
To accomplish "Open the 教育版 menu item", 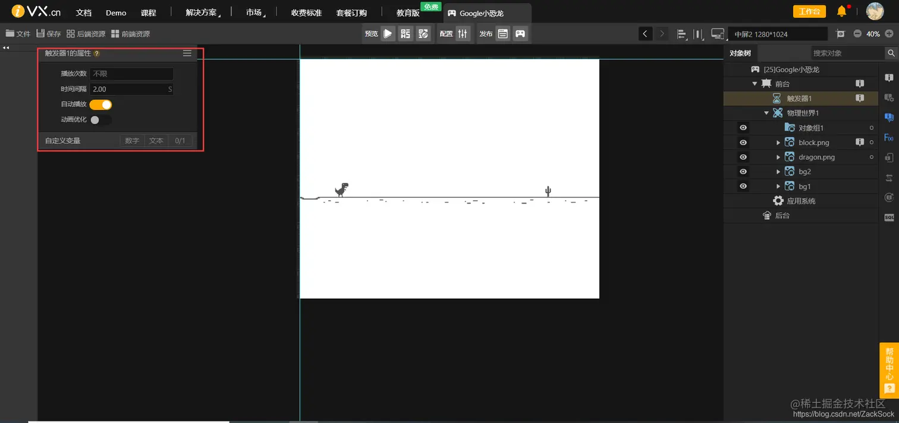I will click(x=408, y=12).
